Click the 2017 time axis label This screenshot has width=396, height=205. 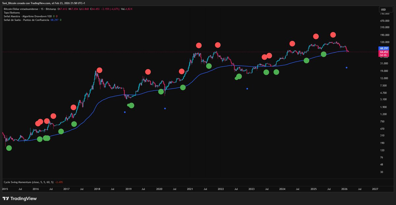point(66,189)
